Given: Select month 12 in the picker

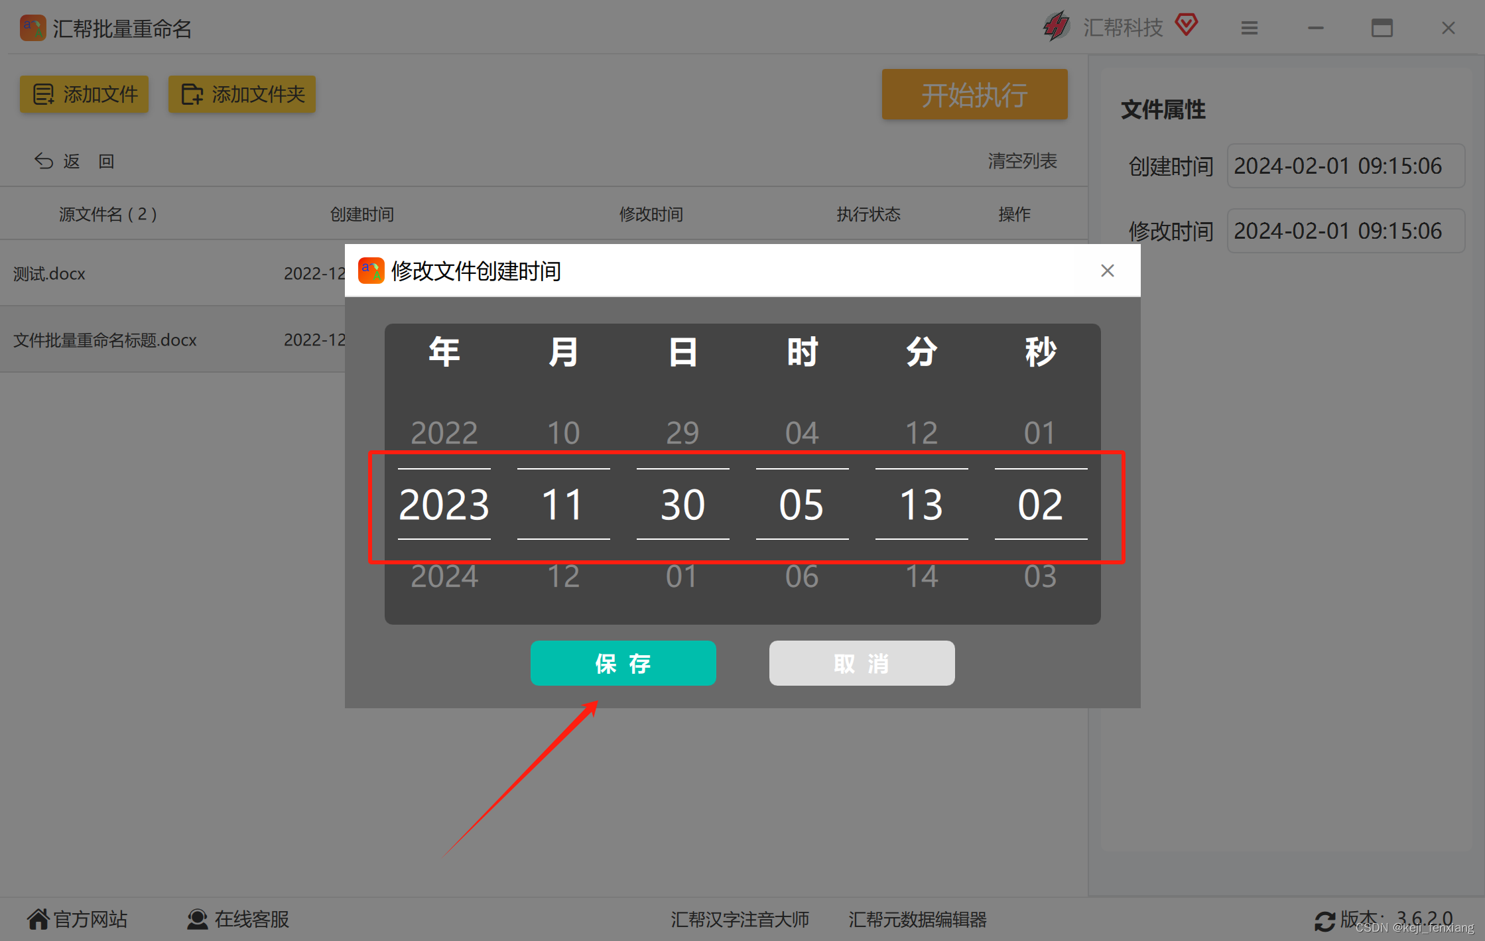Looking at the screenshot, I should point(563,576).
